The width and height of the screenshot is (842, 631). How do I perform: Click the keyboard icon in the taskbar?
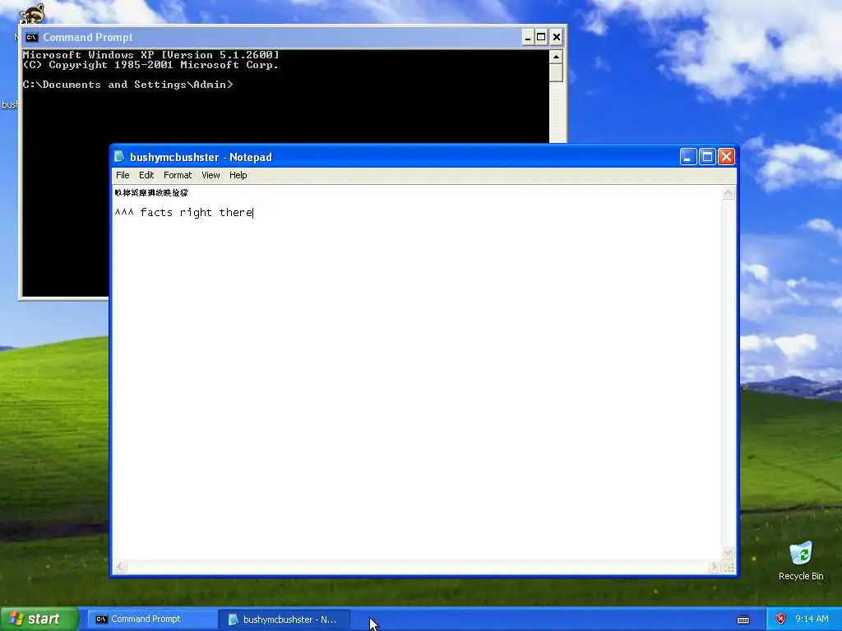[x=743, y=619]
